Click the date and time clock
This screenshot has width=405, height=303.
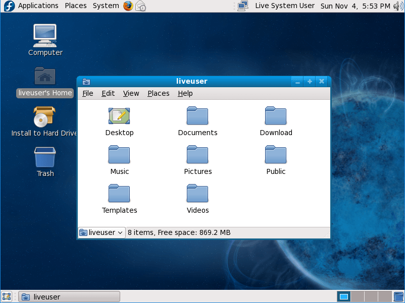coord(356,6)
